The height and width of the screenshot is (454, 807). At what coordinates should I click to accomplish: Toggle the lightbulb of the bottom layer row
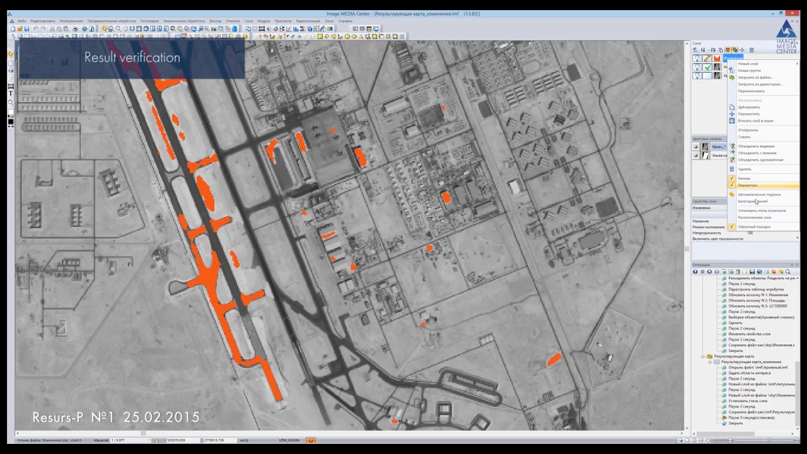pyautogui.click(x=697, y=76)
